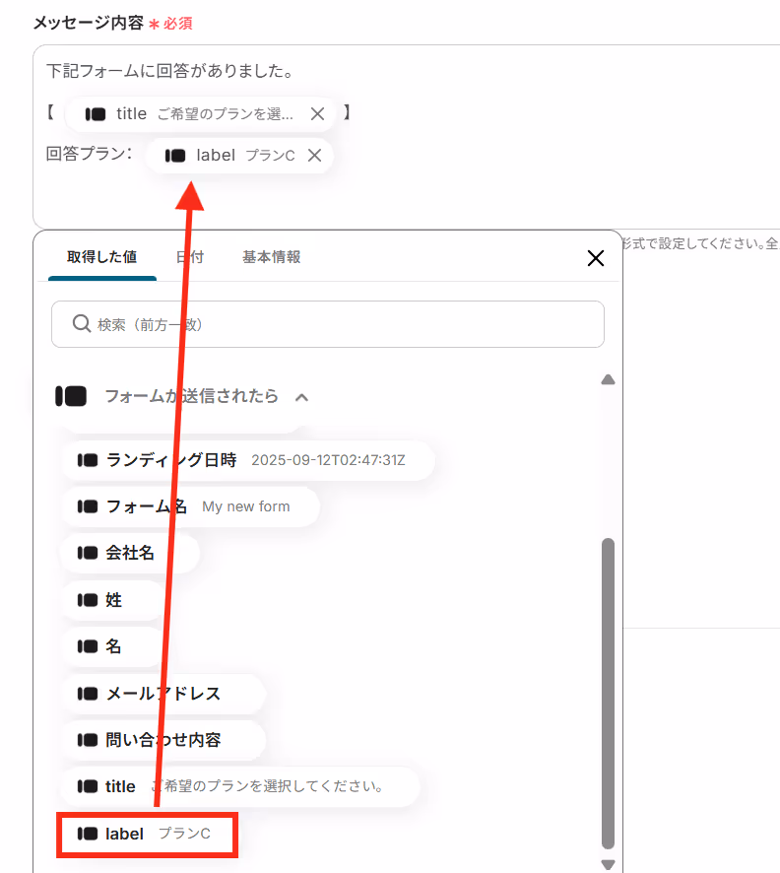The image size is (780, 873).
Task: Switch to the 取得した値 tab
Action: pyautogui.click(x=101, y=257)
